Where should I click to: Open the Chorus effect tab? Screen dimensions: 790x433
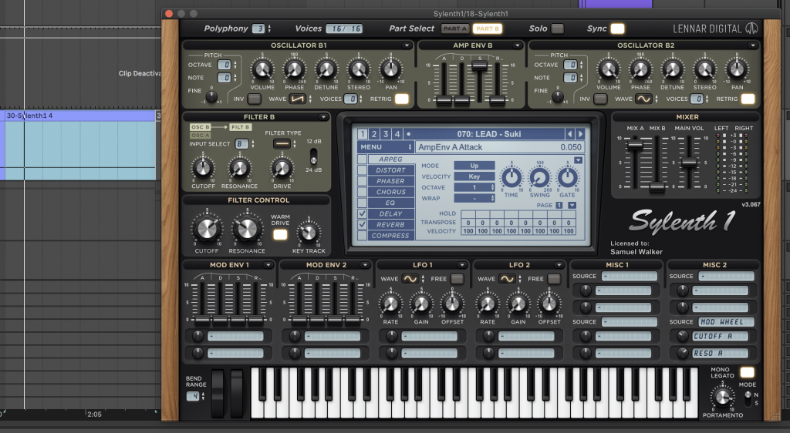[391, 192]
